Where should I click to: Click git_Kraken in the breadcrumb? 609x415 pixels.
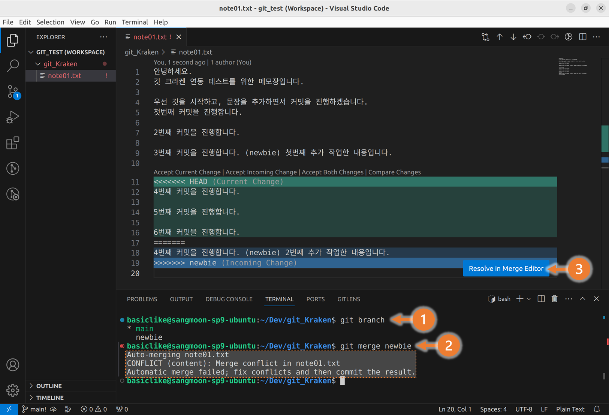pyautogui.click(x=142, y=52)
